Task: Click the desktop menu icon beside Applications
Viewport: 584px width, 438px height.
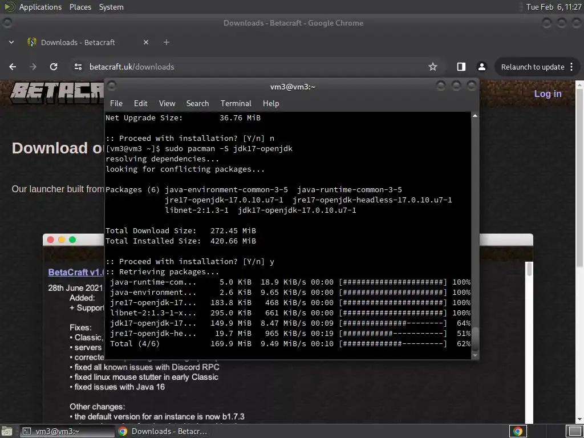Action: (x=9, y=6)
